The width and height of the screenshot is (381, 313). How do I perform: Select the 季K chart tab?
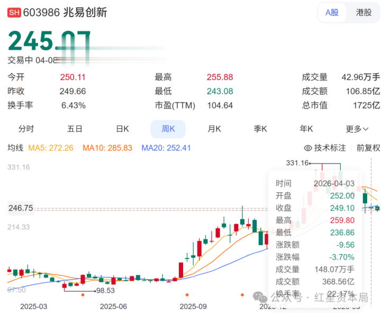click(260, 129)
